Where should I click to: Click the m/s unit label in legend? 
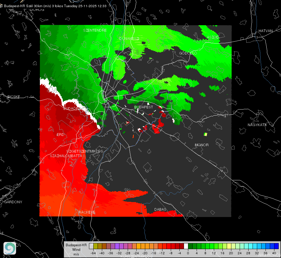[76, 254]
